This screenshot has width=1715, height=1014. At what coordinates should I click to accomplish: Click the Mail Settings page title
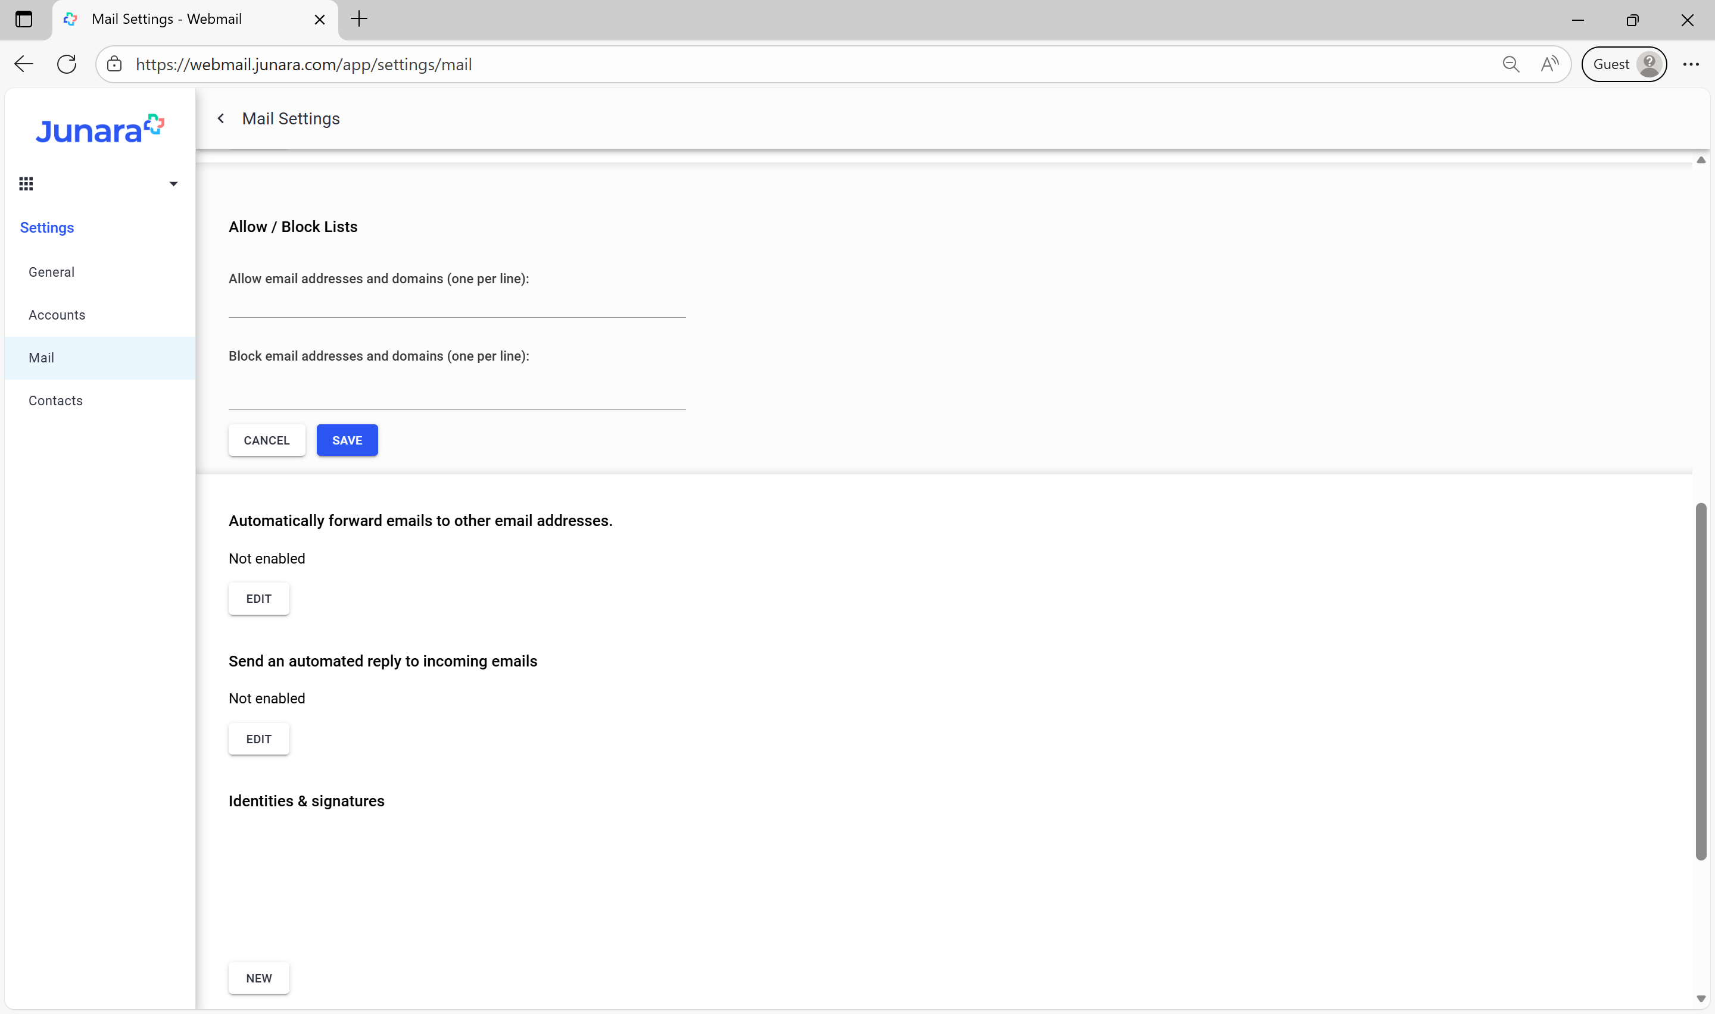(x=291, y=119)
